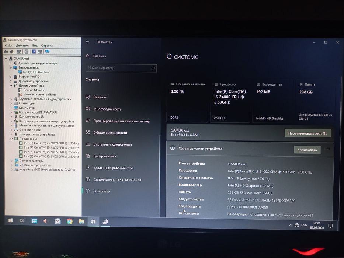The image size is (344, 258).
Task: Collapse Характеристики устройства section chevron
Action: click(328, 150)
